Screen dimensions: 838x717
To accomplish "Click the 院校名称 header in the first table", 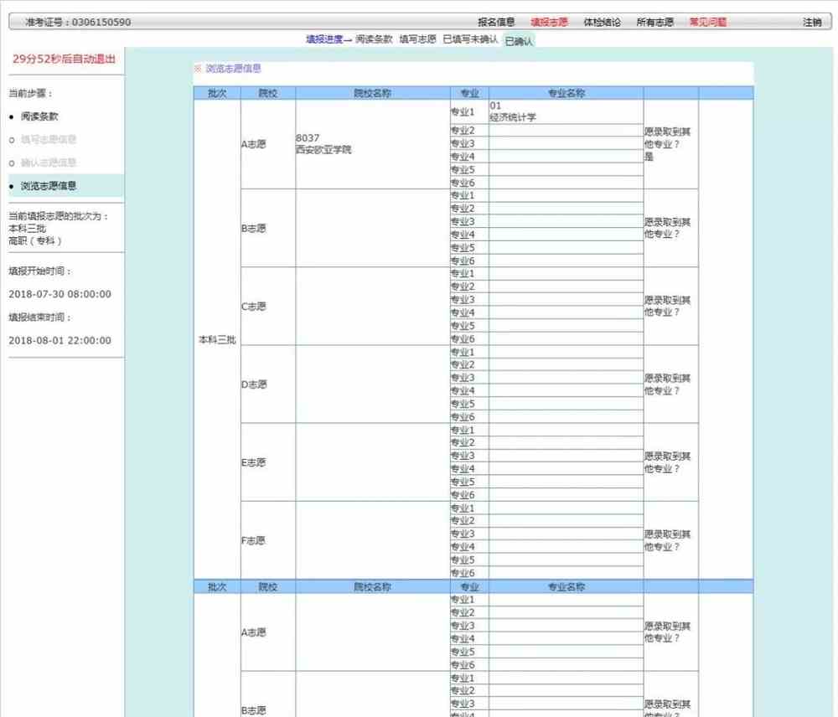I will 373,93.
